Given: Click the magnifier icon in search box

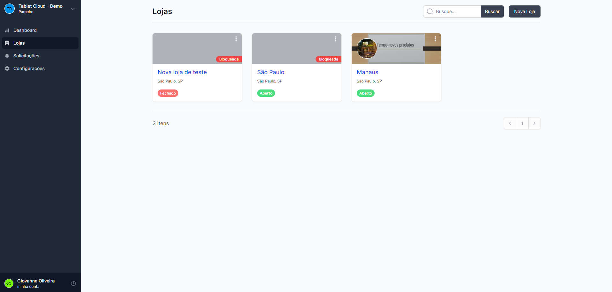Looking at the screenshot, I should pos(430,11).
